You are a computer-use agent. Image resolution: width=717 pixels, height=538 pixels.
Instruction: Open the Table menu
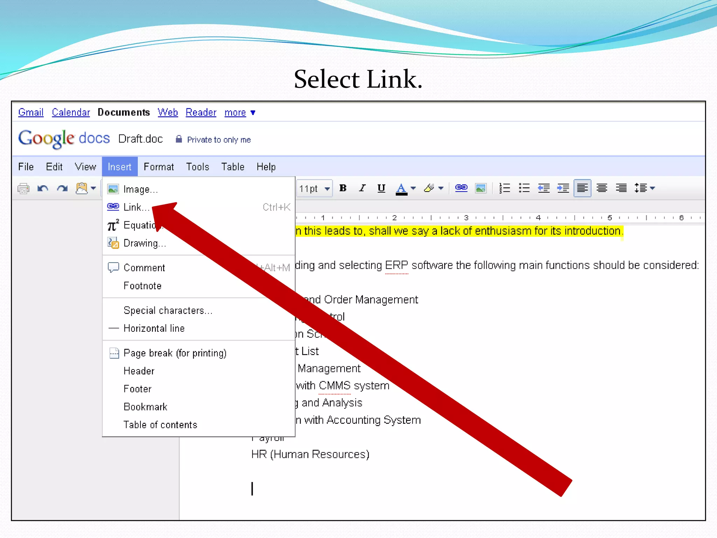pos(233,167)
